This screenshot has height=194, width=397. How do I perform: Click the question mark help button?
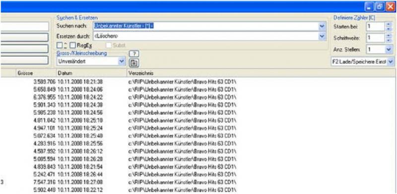[x=134, y=54]
